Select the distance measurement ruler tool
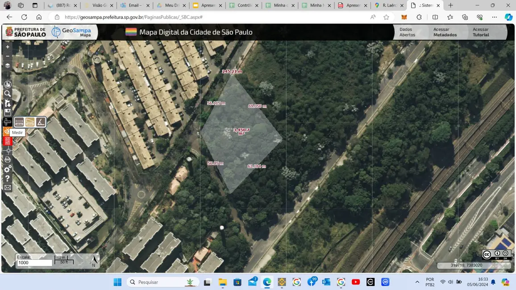This screenshot has width=516, height=290. 19,122
